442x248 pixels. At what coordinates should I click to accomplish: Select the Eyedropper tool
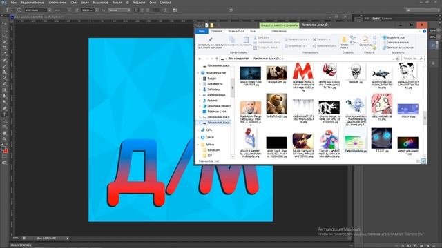pos(4,54)
